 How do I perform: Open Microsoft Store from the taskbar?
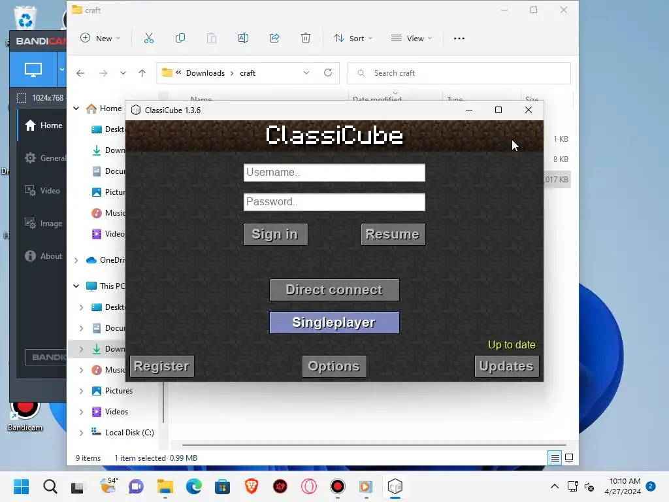[222, 486]
